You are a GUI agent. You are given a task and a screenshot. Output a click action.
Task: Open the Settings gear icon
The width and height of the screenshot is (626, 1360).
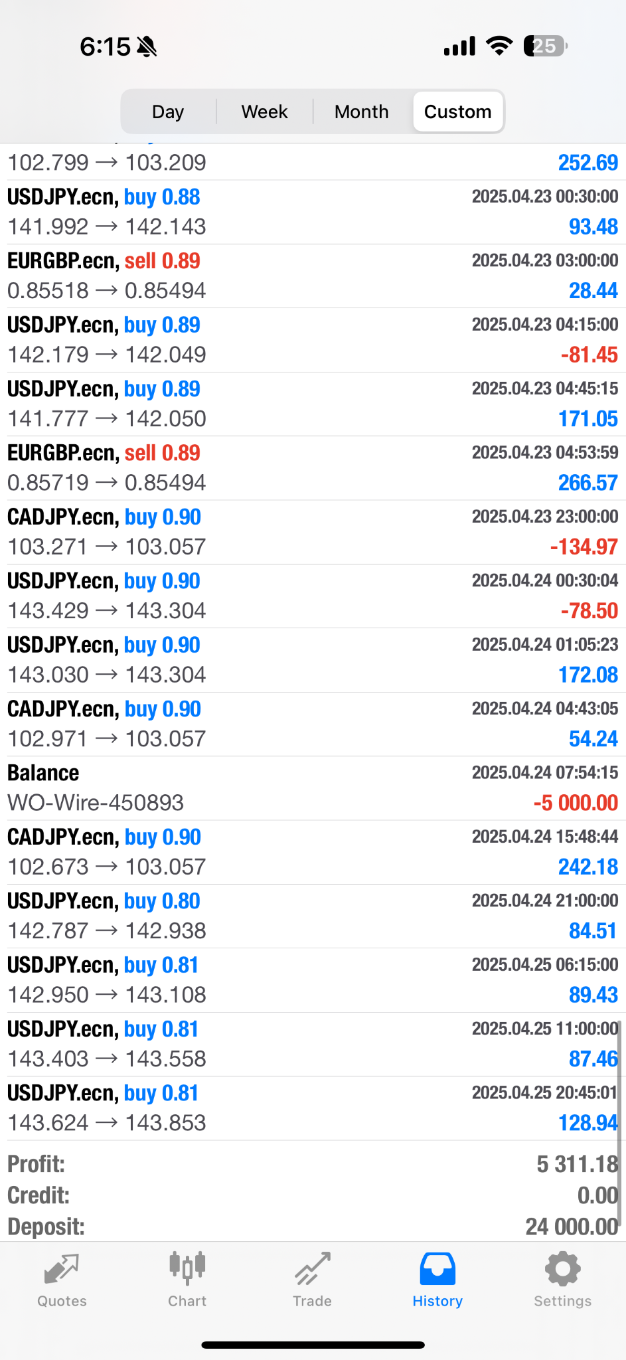562,1270
